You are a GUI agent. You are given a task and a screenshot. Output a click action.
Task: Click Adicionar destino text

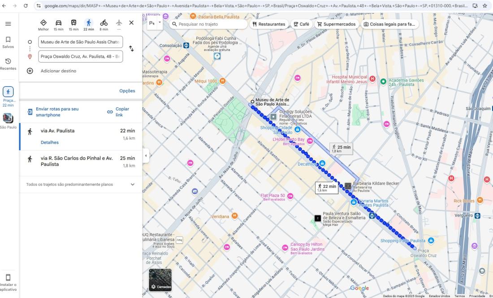[58, 71]
